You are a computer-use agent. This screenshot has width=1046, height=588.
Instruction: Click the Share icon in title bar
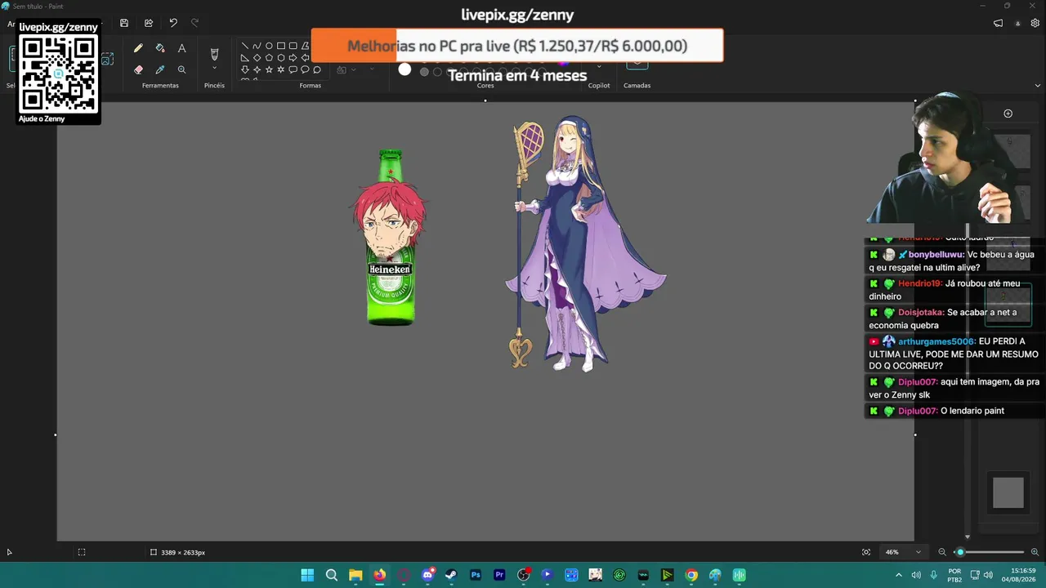149,23
